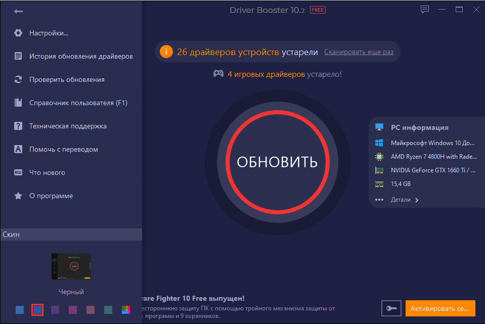Select the magenta purple skin swatch
The height and width of the screenshot is (324, 485).
click(73, 309)
